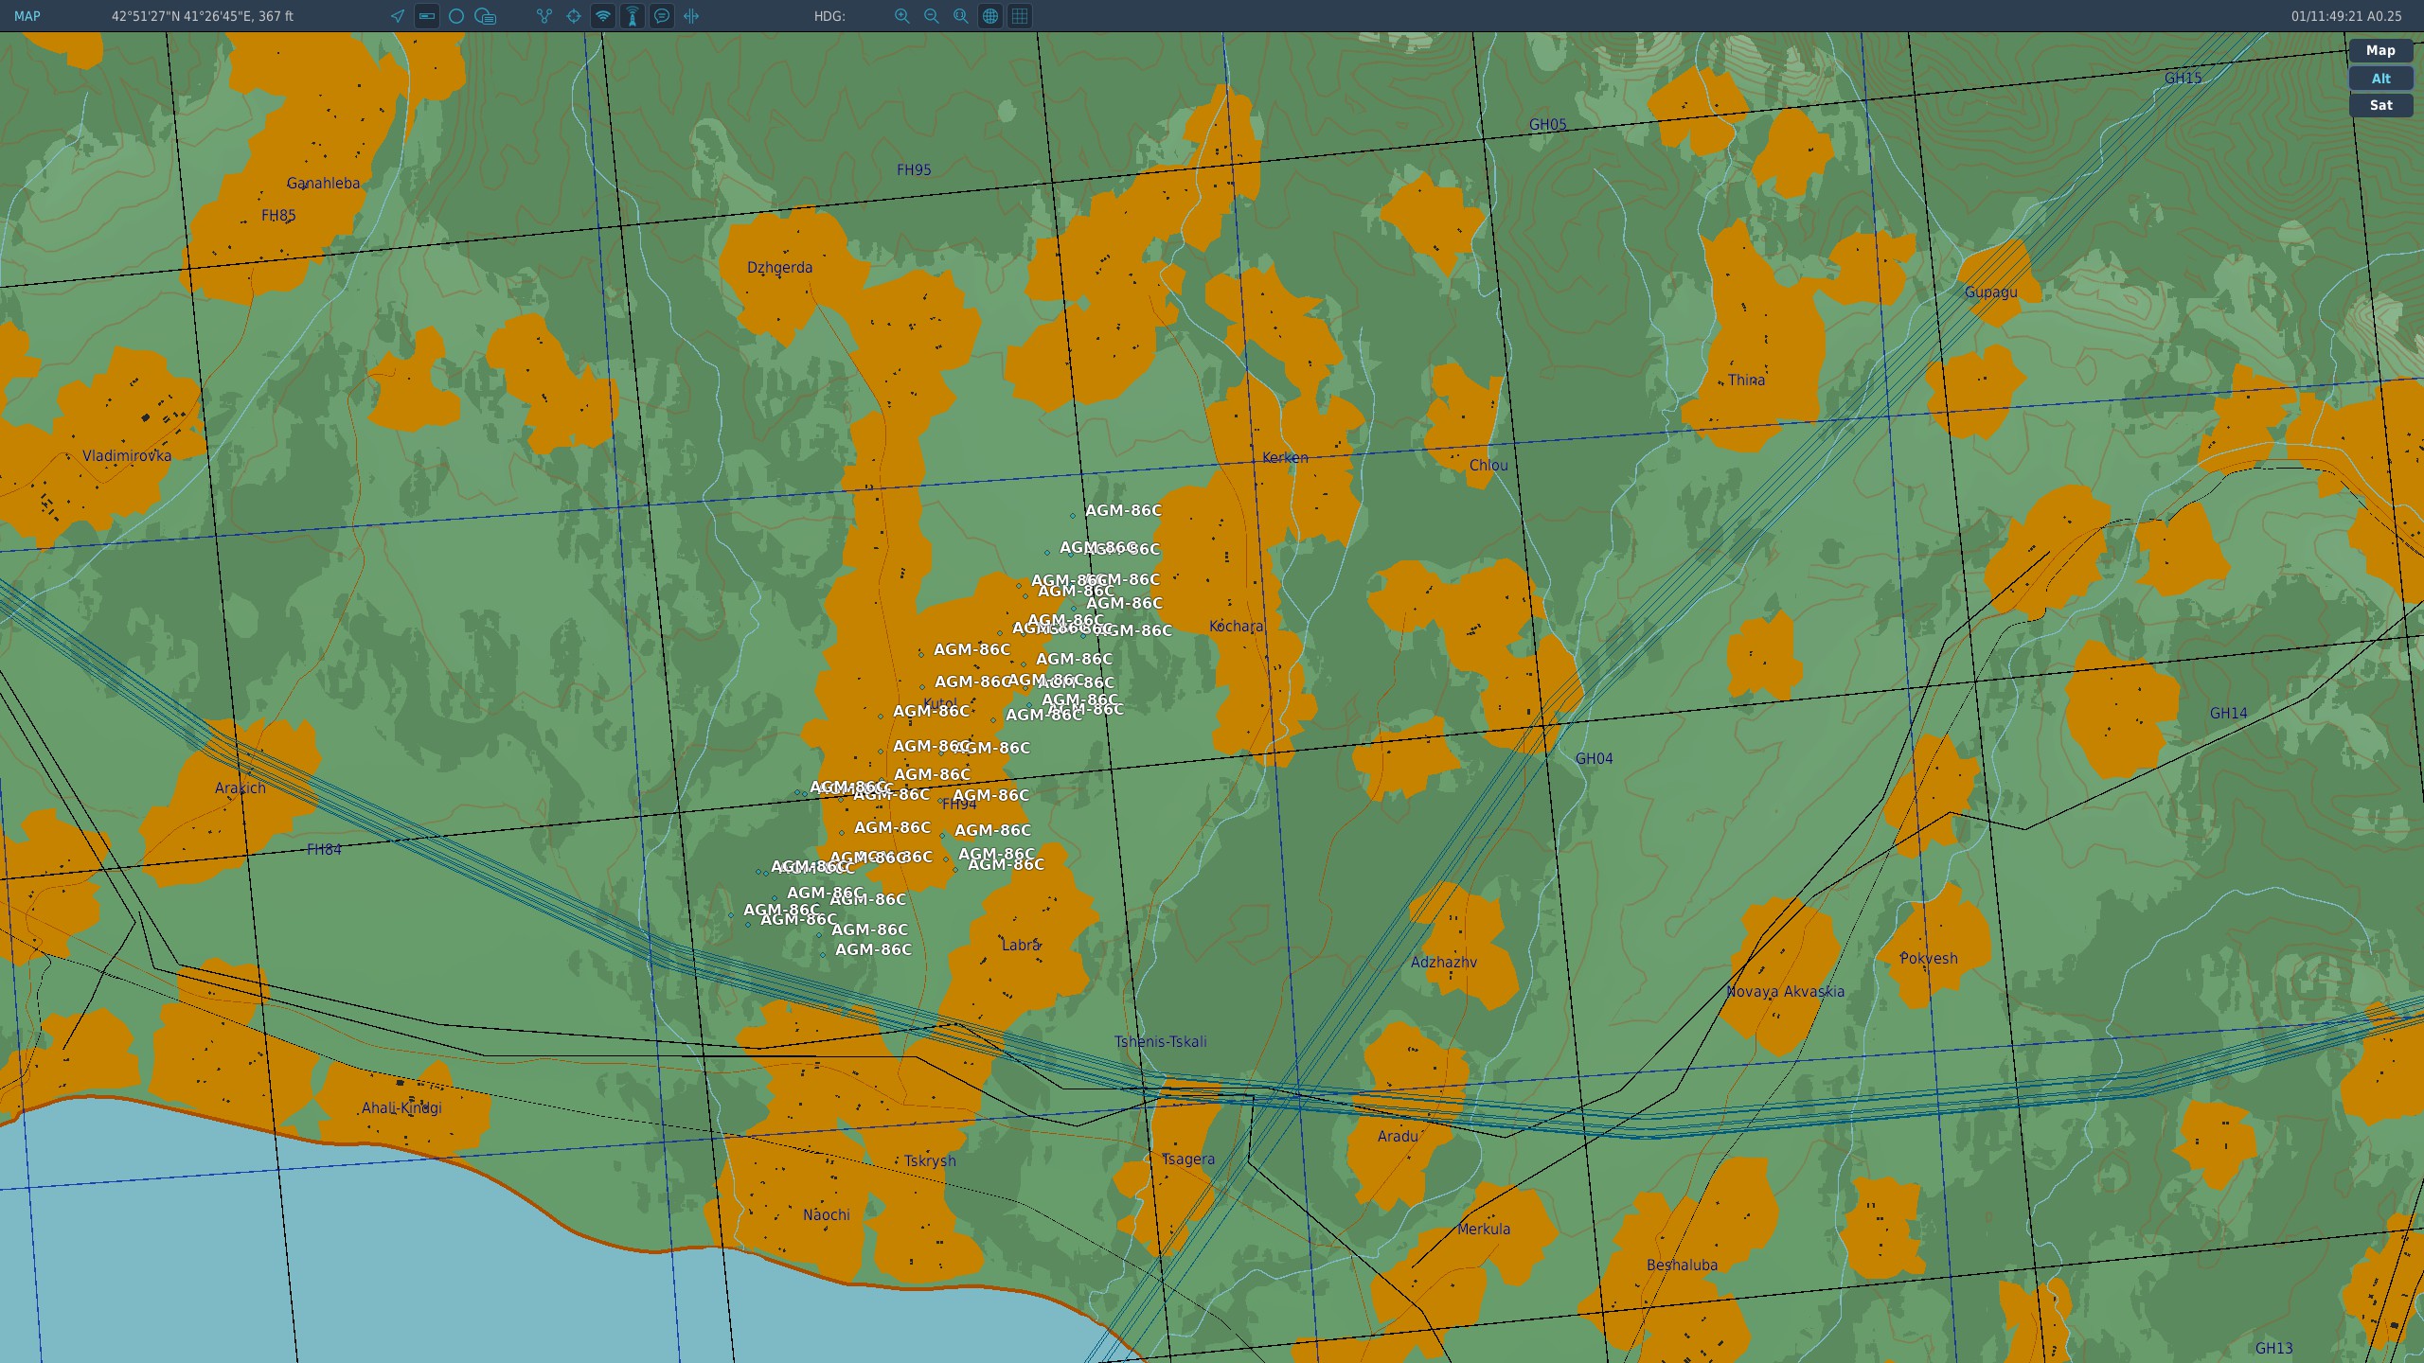
Task: Click the Tskrysh town label
Action: click(930, 1161)
